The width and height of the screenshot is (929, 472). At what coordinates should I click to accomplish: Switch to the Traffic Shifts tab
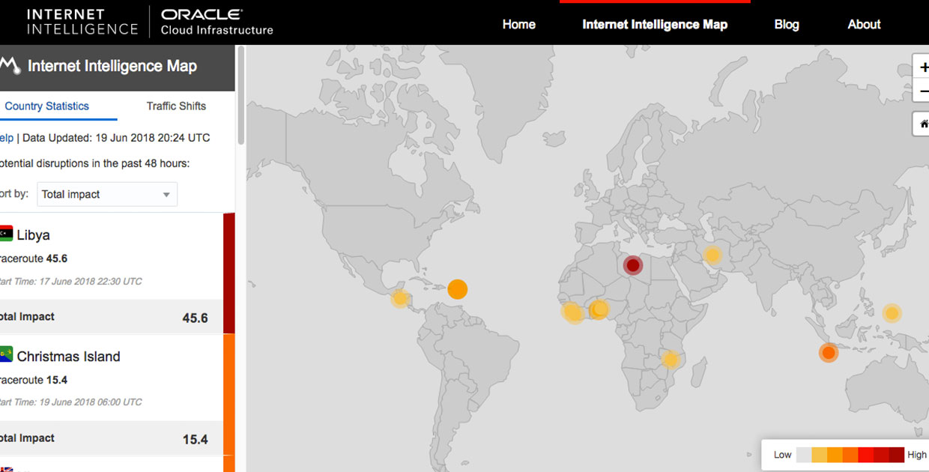[176, 106]
